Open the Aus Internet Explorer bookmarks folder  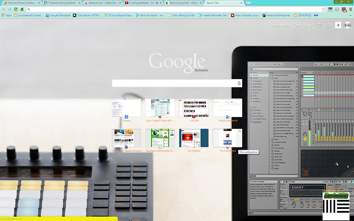coord(28,15)
